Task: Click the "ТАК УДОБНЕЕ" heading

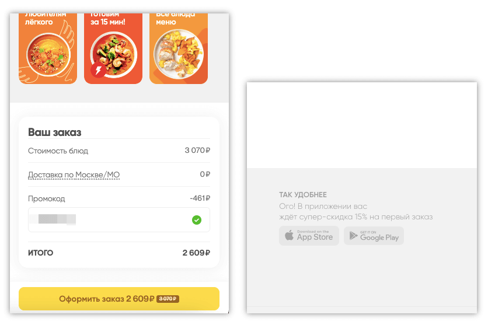Action: tap(303, 195)
